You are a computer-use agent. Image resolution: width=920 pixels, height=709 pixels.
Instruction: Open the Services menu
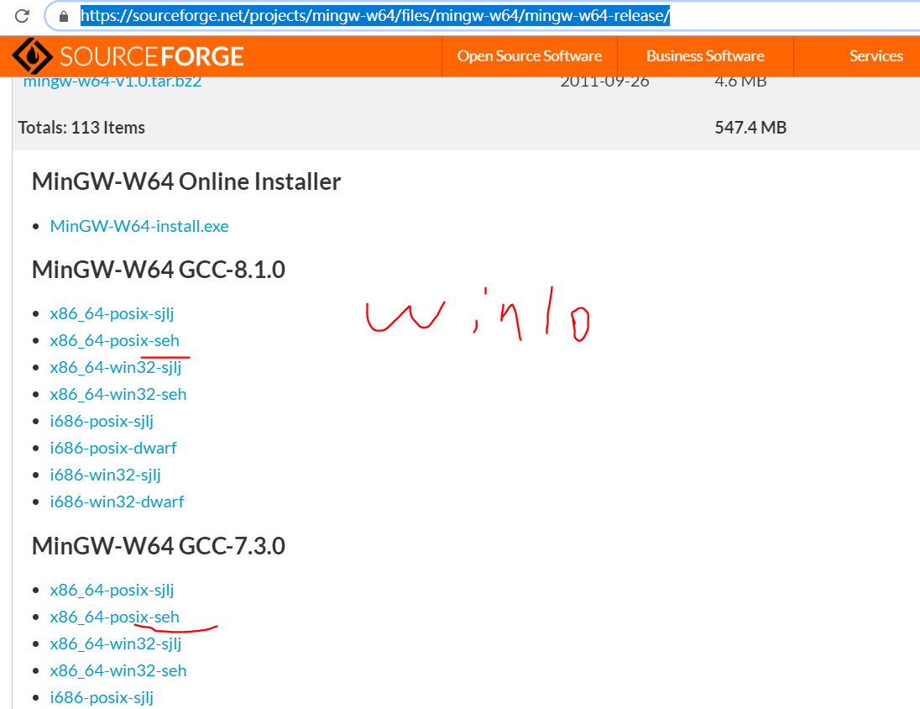(x=876, y=55)
